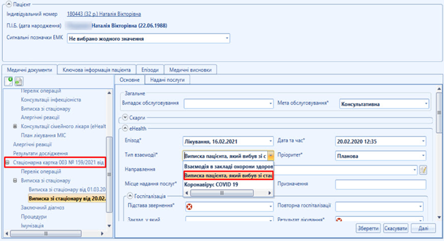This screenshot has height=241, width=444.
Task: Click the Призначення input field
Action: [x=380, y=184]
